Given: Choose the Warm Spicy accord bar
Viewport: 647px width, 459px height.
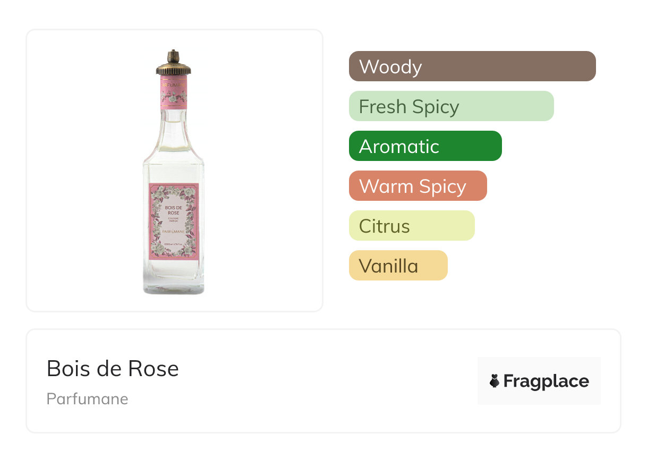Looking at the screenshot, I should pyautogui.click(x=418, y=186).
